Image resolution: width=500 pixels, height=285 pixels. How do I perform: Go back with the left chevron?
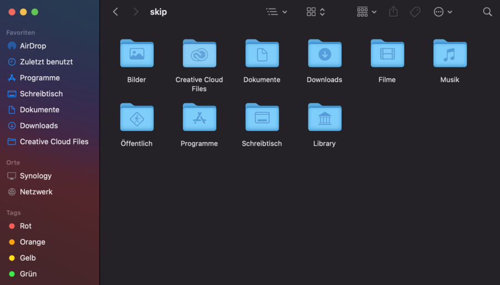click(x=116, y=12)
